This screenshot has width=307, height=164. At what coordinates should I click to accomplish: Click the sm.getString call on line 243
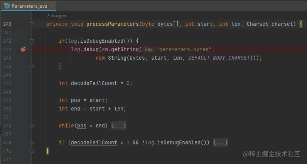[122, 49]
